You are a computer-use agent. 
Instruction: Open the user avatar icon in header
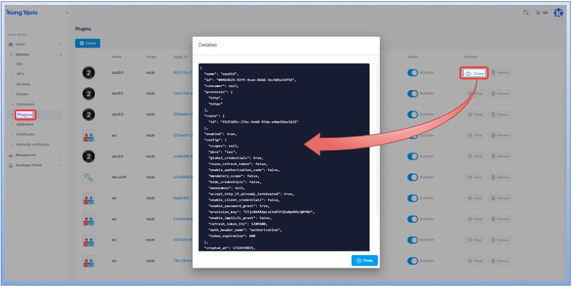(558, 13)
